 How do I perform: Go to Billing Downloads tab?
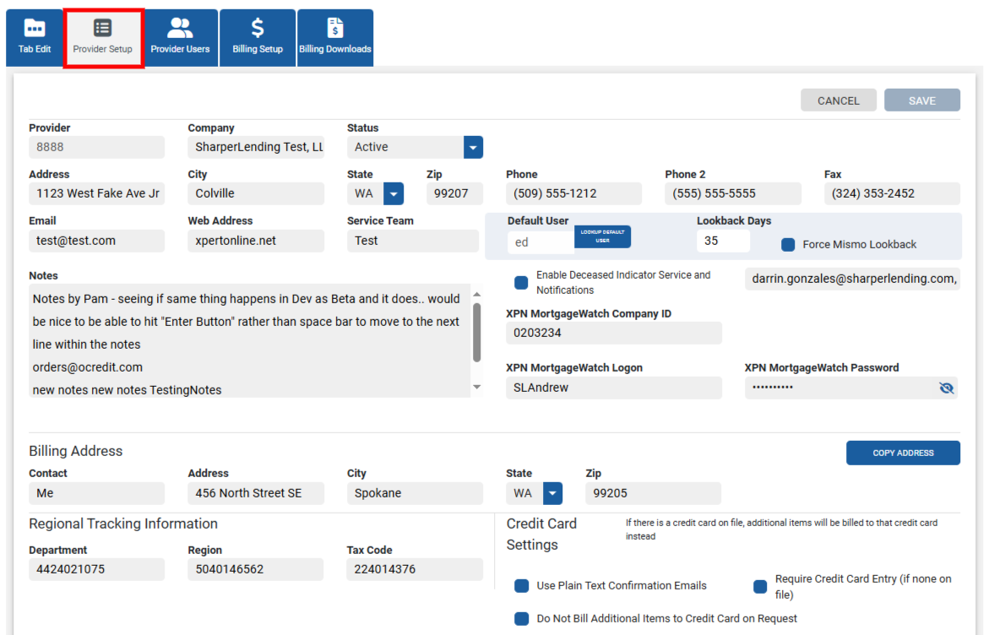(335, 38)
